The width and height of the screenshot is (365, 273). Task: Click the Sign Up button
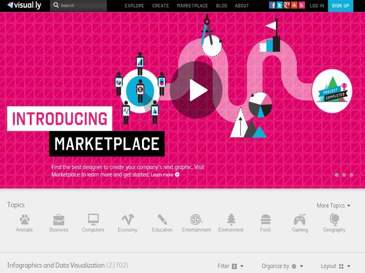(340, 6)
